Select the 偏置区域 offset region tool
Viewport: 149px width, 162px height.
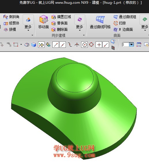tap(61, 17)
